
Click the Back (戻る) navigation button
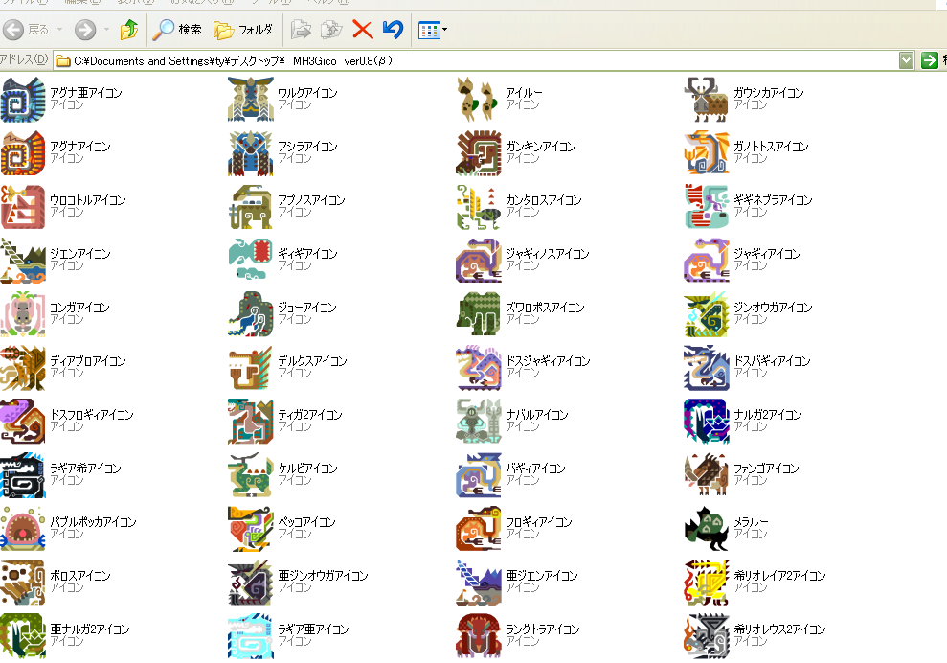pos(26,29)
